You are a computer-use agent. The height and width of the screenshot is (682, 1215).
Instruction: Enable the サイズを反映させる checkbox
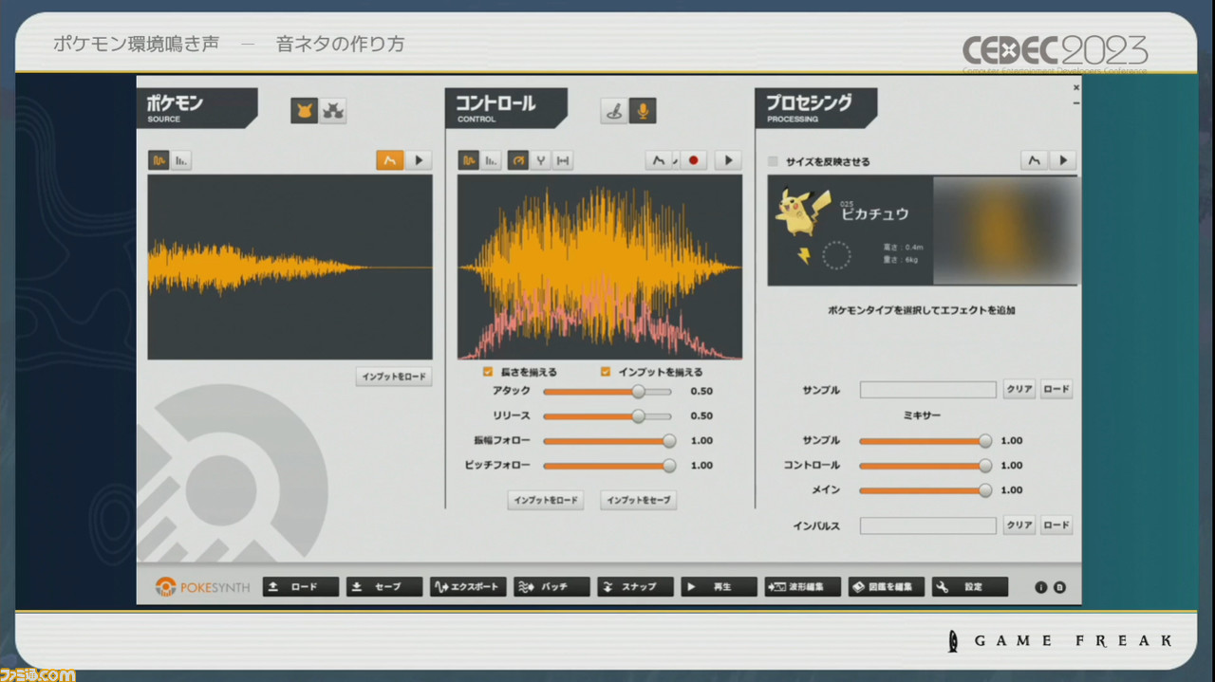point(772,161)
